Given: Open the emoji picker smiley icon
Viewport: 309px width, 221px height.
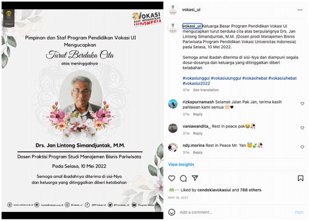Looking at the screenshot, I should point(172,212).
